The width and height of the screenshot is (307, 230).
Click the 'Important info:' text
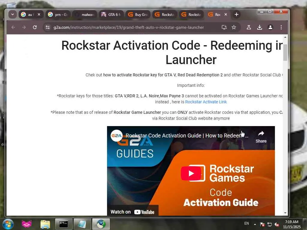pos(191,85)
